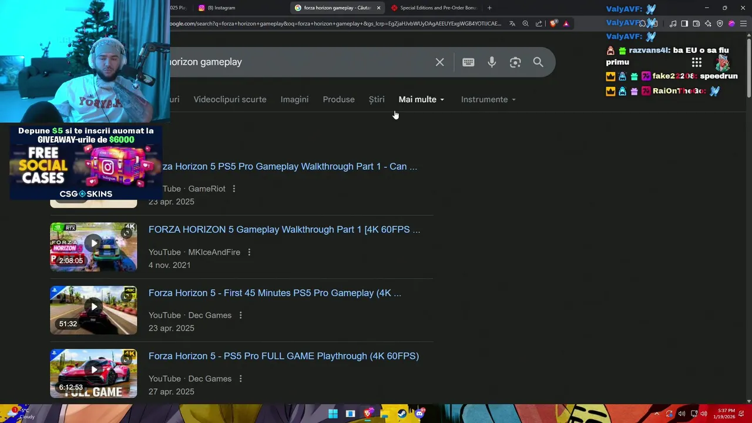
Task: Open Discord from the taskbar
Action: (x=419, y=414)
